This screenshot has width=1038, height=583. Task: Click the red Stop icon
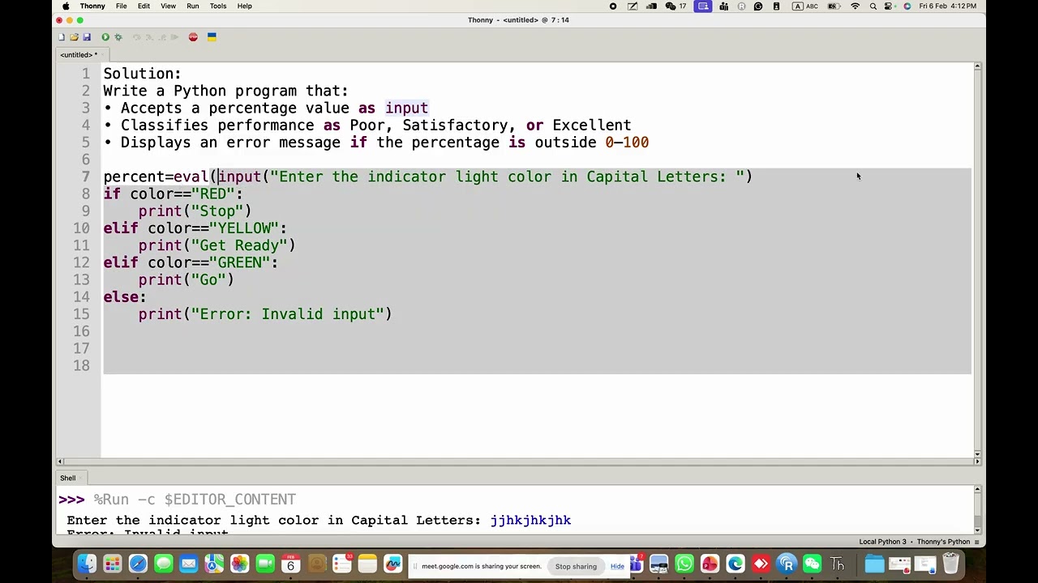click(193, 37)
